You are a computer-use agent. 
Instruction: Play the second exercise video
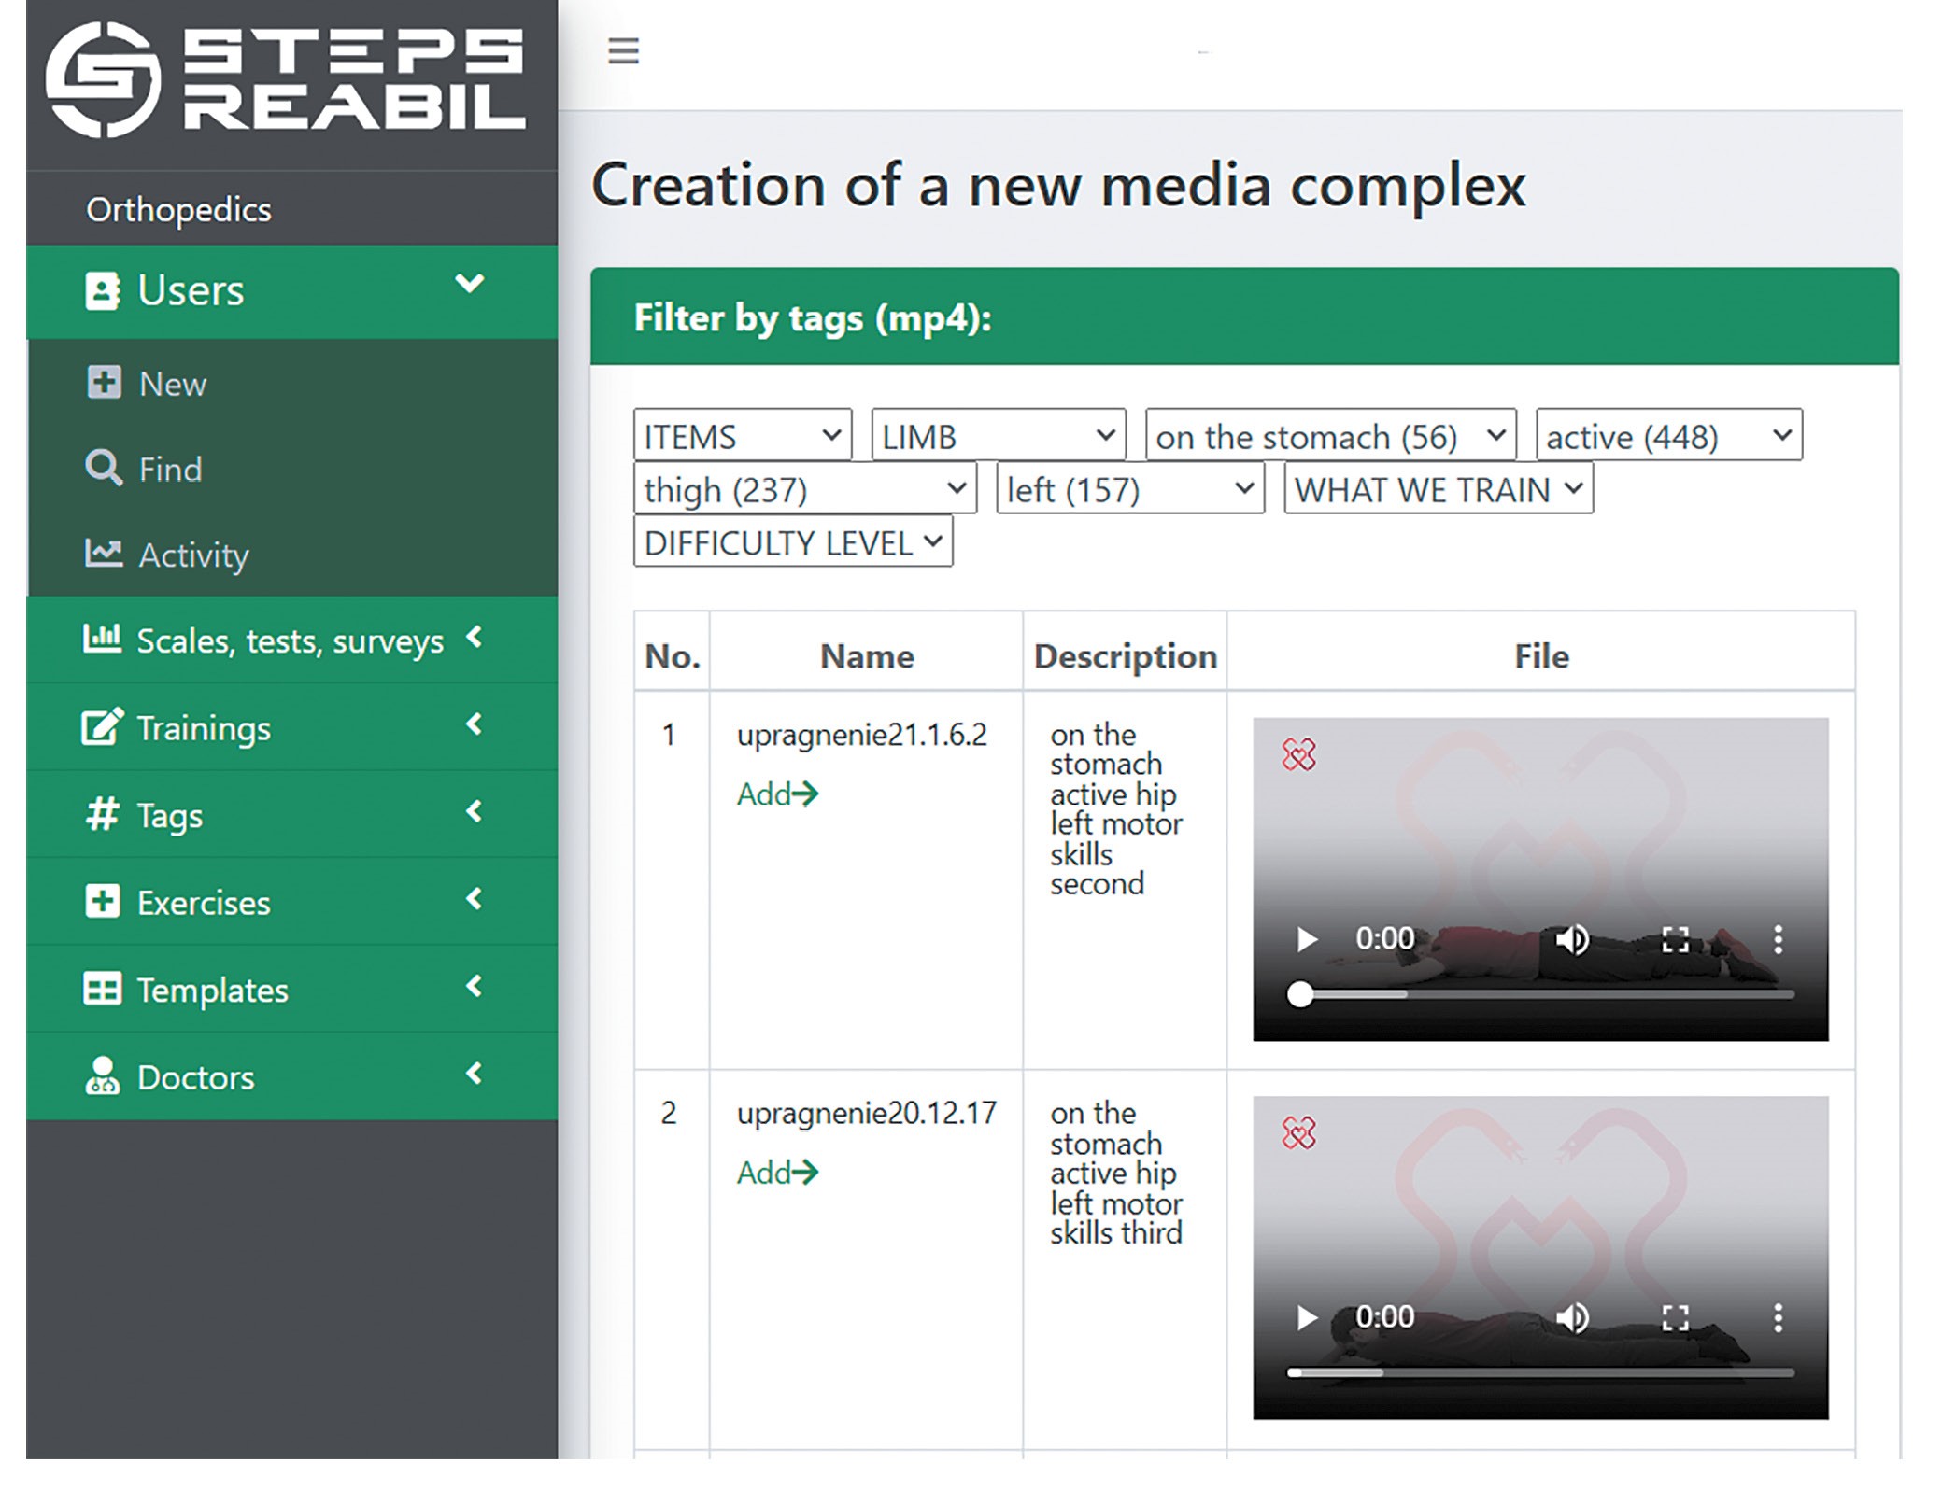click(x=1306, y=1318)
